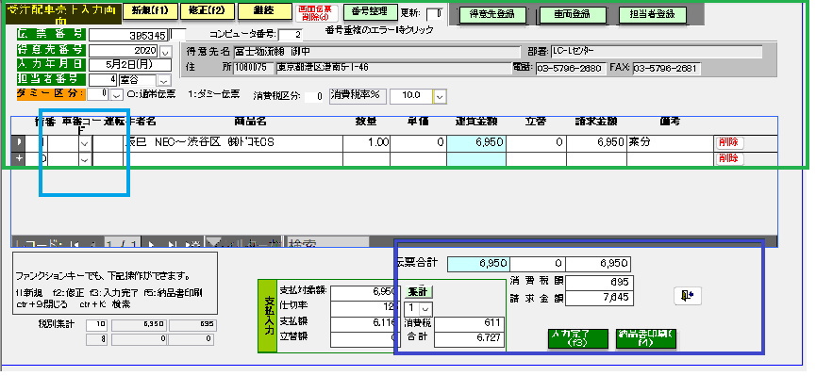Jump to first record in navigator
The width and height of the screenshot is (816, 376).
(x=75, y=243)
